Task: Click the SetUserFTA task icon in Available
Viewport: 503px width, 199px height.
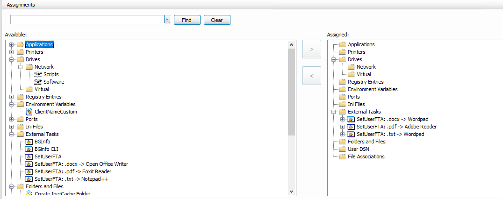Action: pyautogui.click(x=29, y=156)
